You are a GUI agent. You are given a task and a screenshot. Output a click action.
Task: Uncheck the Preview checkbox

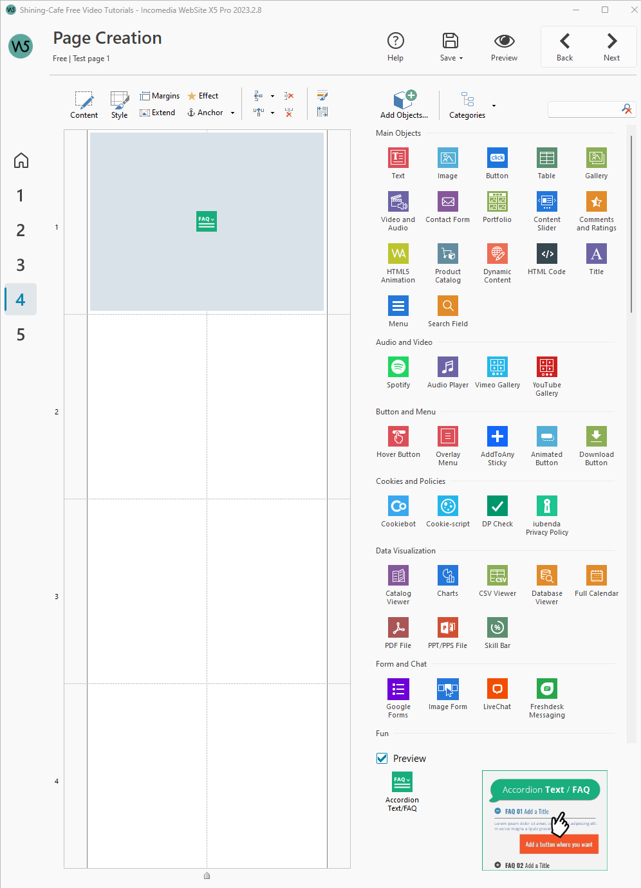(382, 758)
